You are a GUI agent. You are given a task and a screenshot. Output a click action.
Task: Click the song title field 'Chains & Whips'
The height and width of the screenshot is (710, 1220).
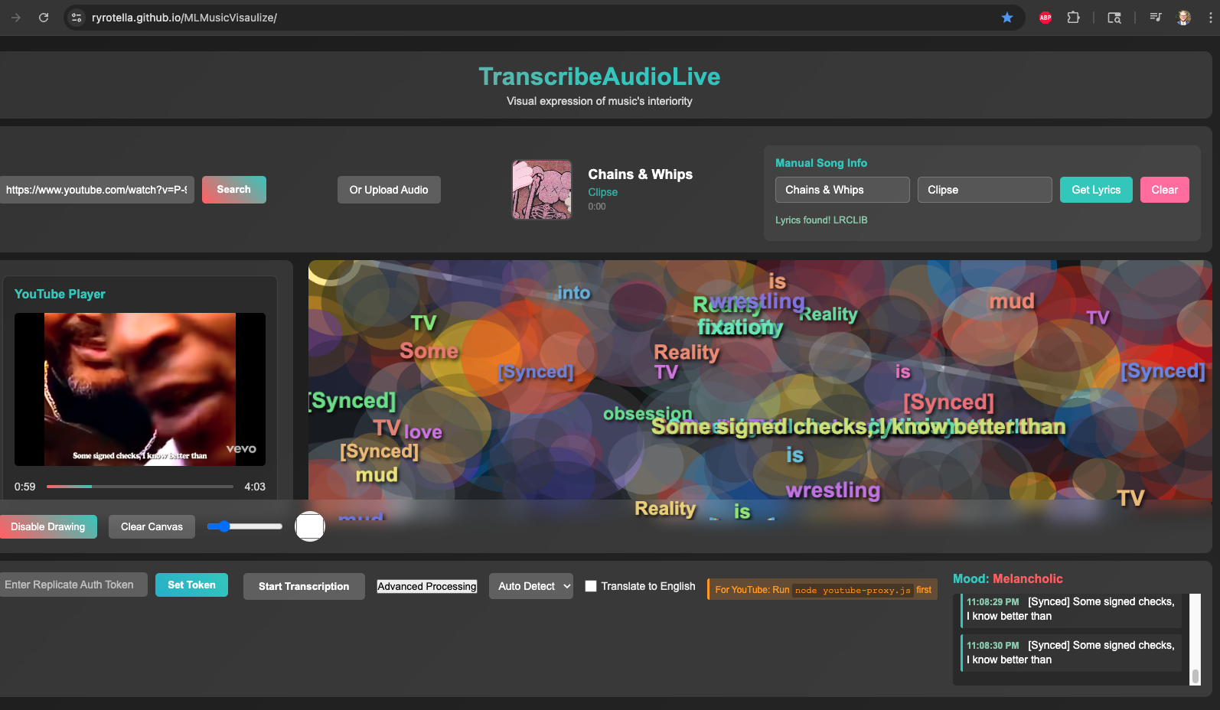click(x=843, y=190)
